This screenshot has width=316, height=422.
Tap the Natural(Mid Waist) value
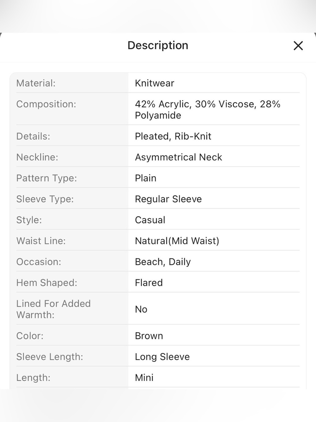tap(177, 241)
